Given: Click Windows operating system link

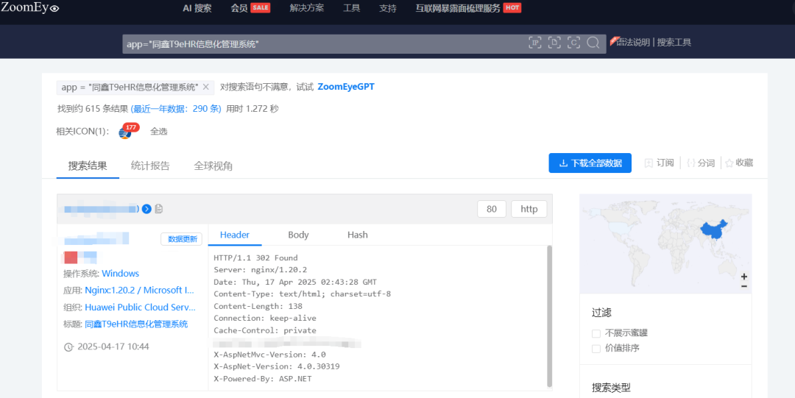Looking at the screenshot, I should [x=120, y=273].
